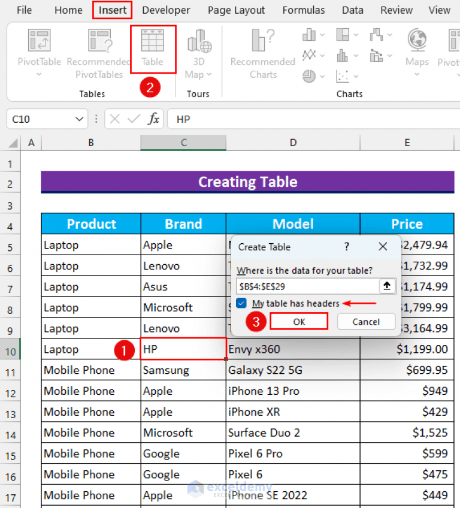460x508 pixels.
Task: Open pie chart dropdown arrow
Action: point(322,77)
